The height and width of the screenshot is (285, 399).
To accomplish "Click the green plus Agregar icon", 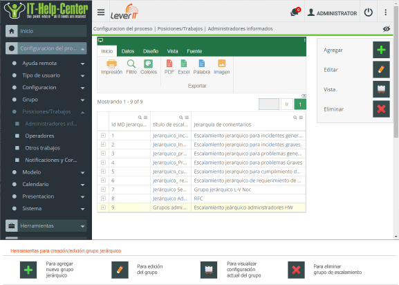I will click(x=381, y=50).
